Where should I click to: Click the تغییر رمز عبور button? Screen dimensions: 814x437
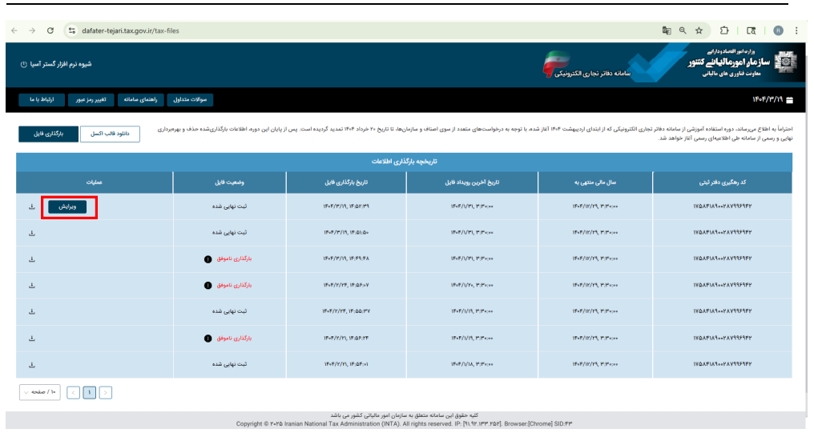(x=91, y=99)
